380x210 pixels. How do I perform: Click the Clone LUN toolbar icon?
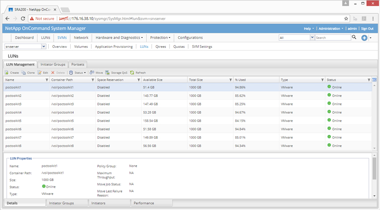coord(23,72)
